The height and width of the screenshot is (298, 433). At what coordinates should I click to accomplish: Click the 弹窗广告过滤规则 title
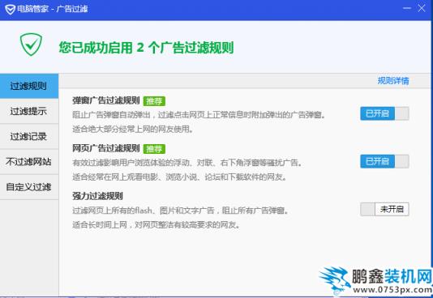click(x=106, y=100)
